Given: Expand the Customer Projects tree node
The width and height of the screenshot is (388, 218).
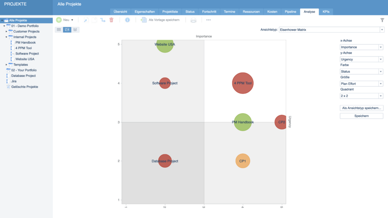Looking at the screenshot, I should (6, 31).
